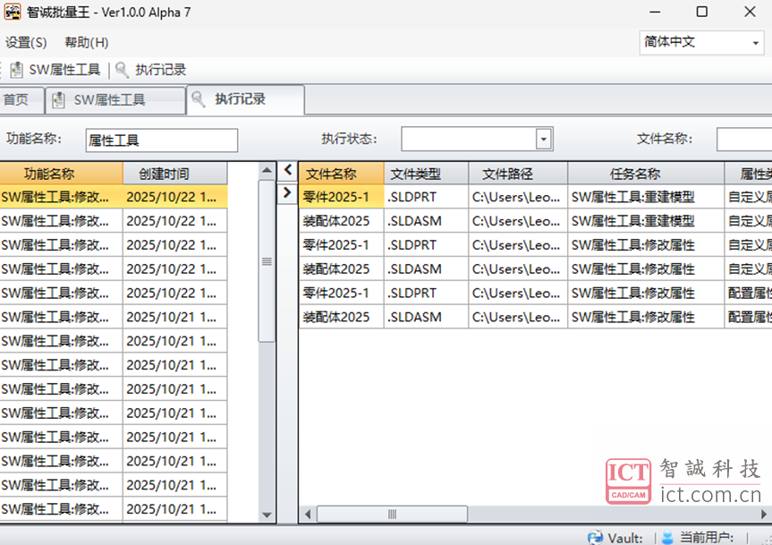Image resolution: width=772 pixels, height=545 pixels.
Task: Click the 当前用户 status bar icon
Action: pyautogui.click(x=667, y=537)
